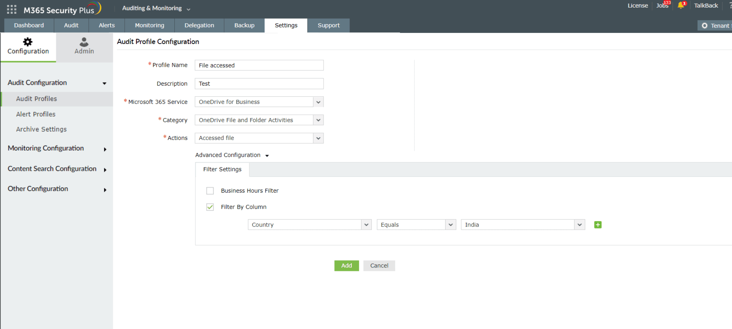The image size is (732, 329).
Task: Add another column filter with green plus
Action: [x=598, y=225]
